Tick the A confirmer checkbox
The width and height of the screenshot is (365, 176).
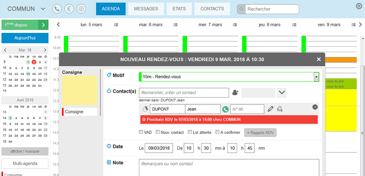(217, 132)
